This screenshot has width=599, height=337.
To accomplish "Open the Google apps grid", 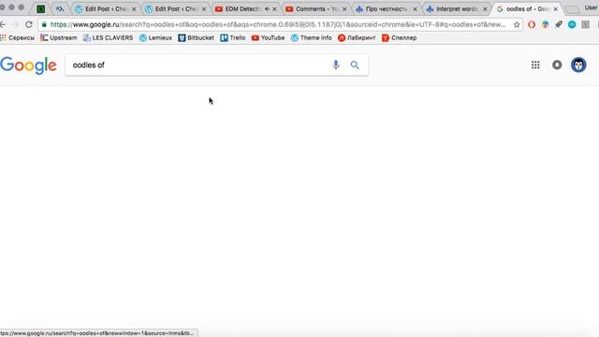I will [x=535, y=65].
